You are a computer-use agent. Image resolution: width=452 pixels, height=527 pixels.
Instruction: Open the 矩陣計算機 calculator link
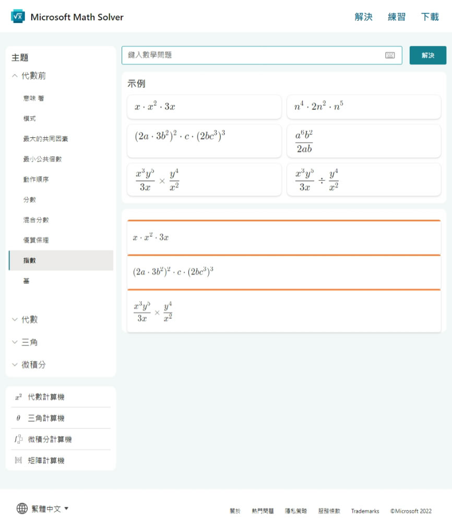point(46,460)
